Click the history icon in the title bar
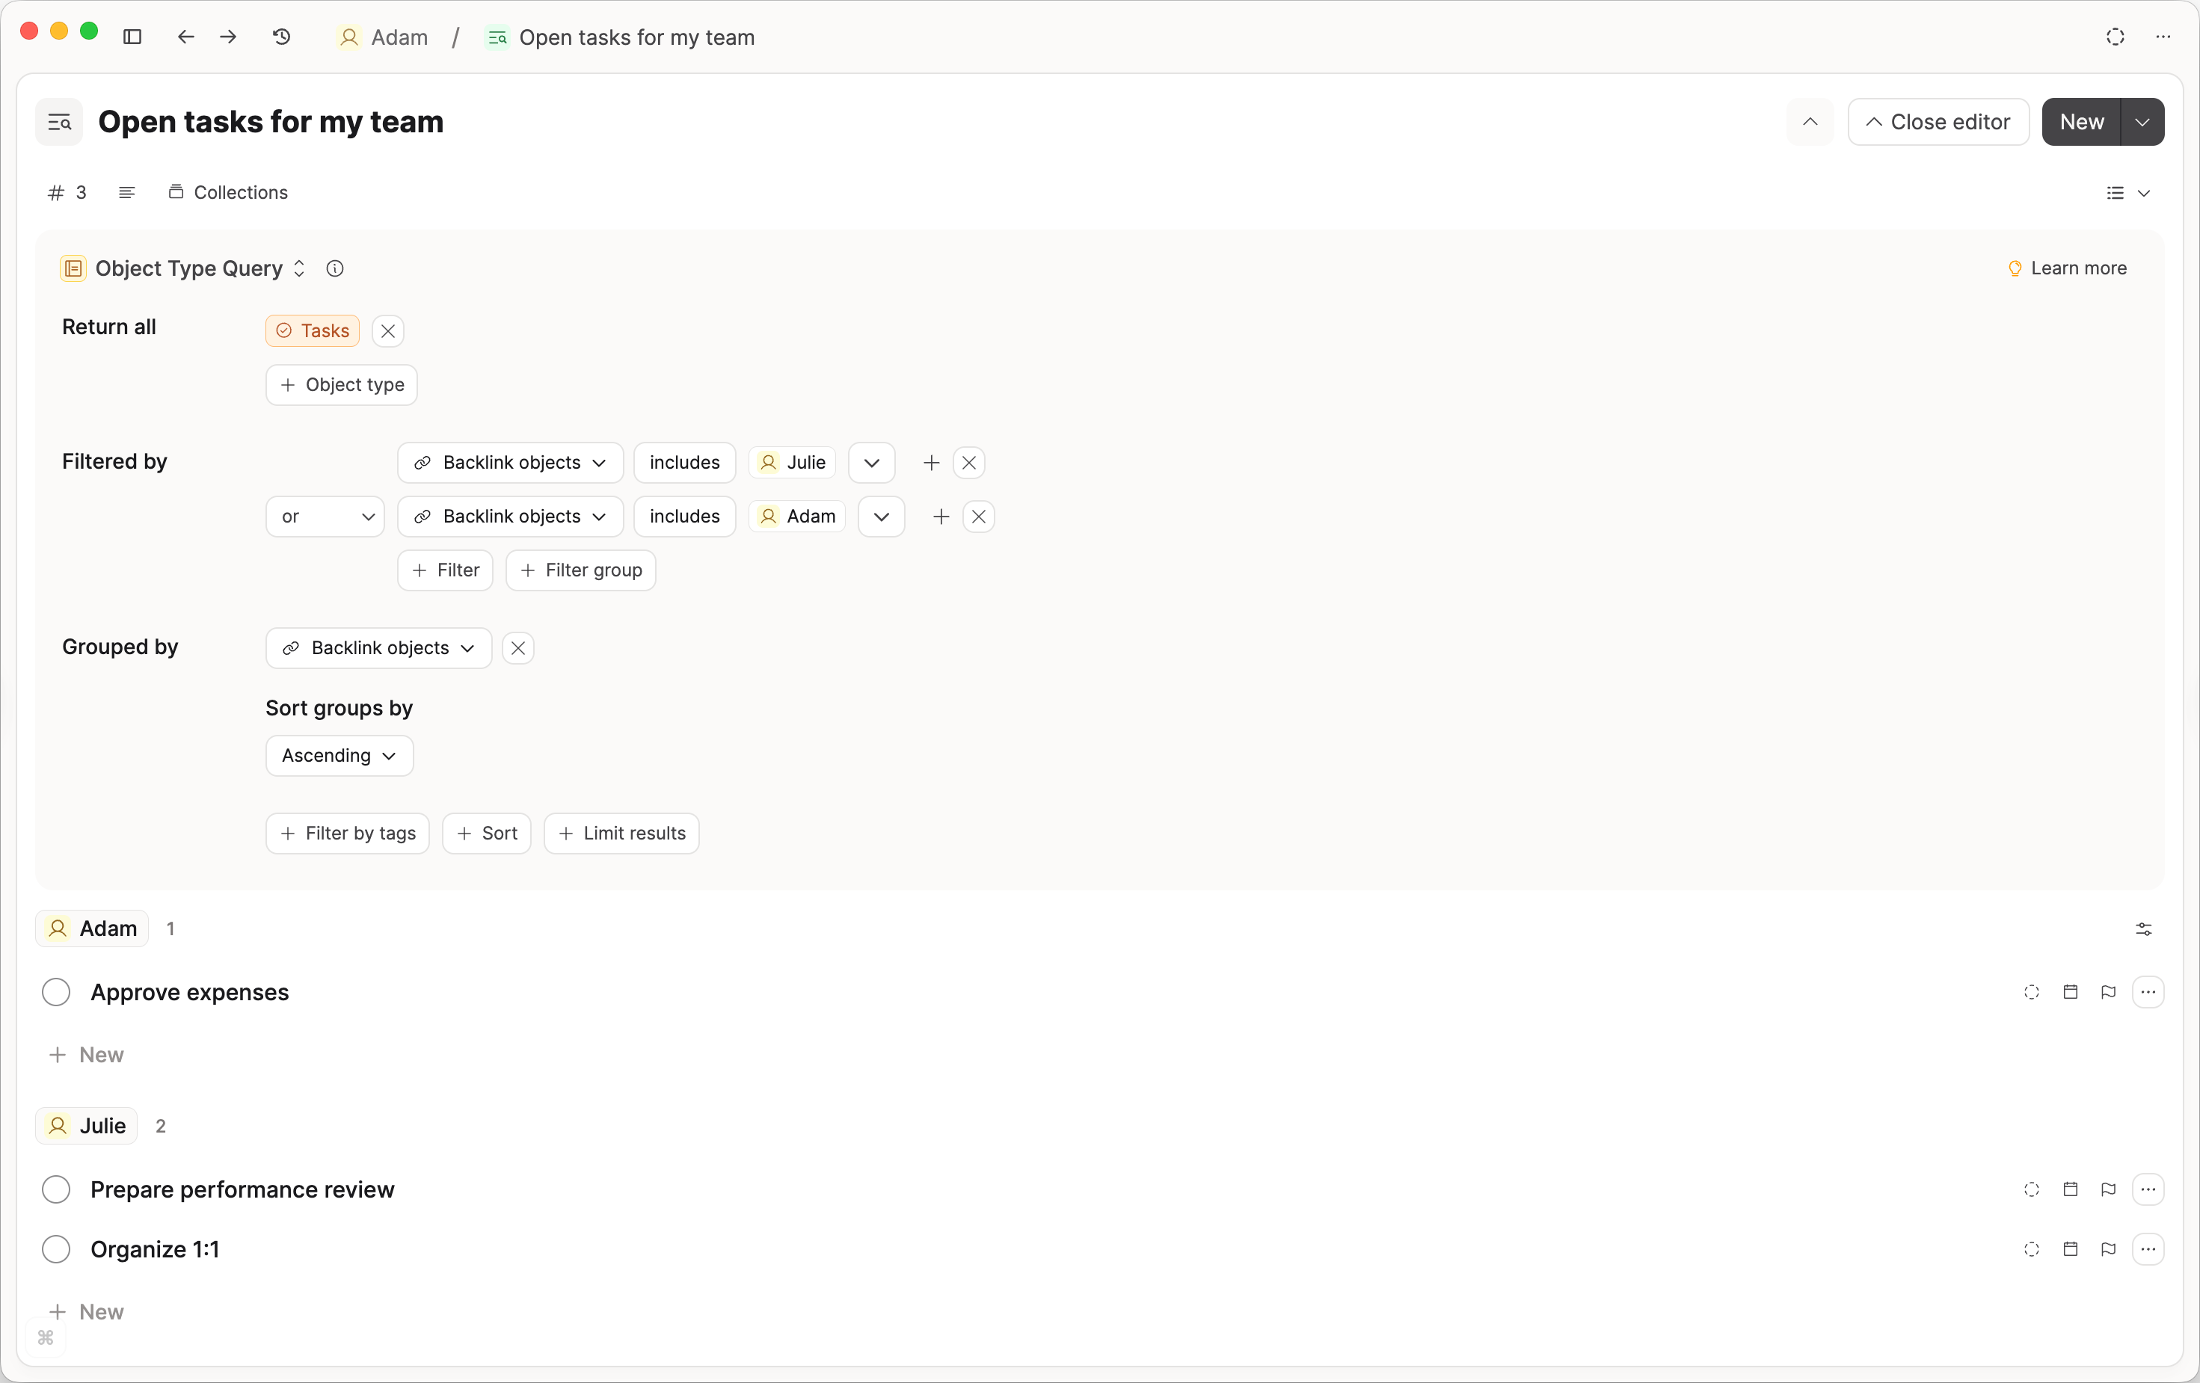The width and height of the screenshot is (2200, 1383). tap(280, 37)
